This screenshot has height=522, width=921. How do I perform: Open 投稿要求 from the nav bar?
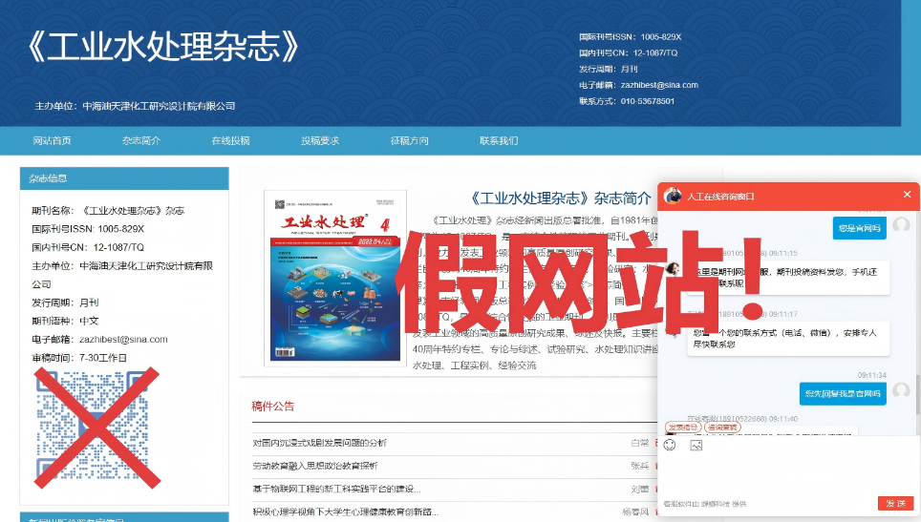tap(320, 140)
